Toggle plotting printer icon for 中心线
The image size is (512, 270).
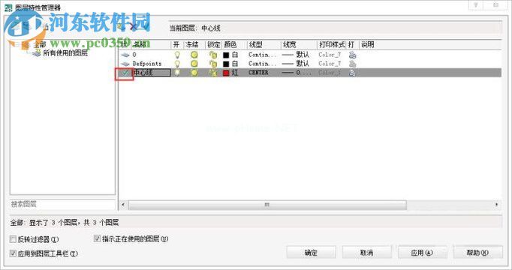352,73
